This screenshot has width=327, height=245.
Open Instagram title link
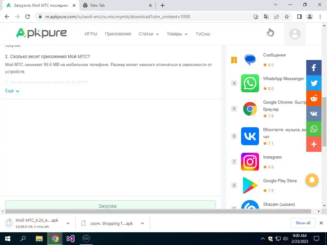pos(272,157)
